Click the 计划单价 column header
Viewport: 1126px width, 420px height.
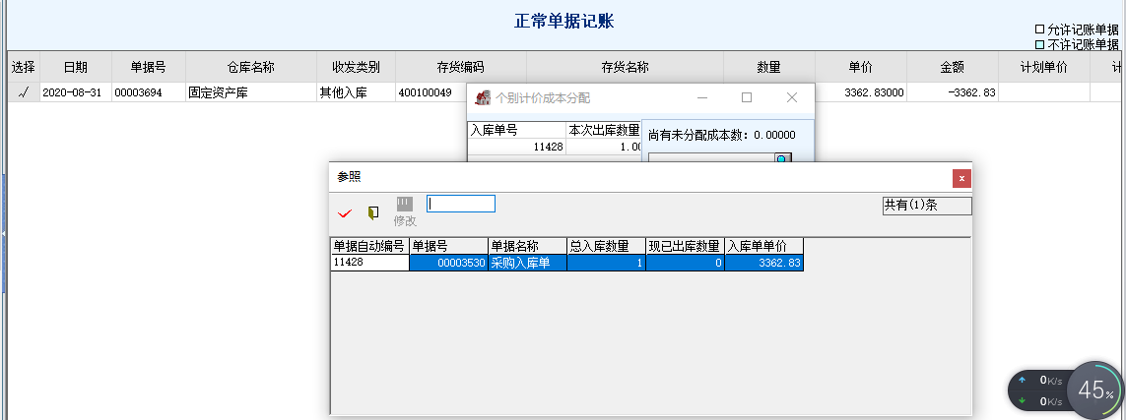pyautogui.click(x=1044, y=67)
